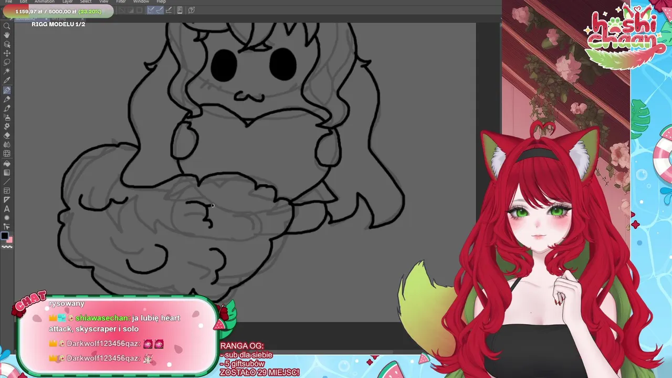This screenshot has height=378, width=672.
Task: Select the Ruler tool
Action: pyautogui.click(x=7, y=199)
